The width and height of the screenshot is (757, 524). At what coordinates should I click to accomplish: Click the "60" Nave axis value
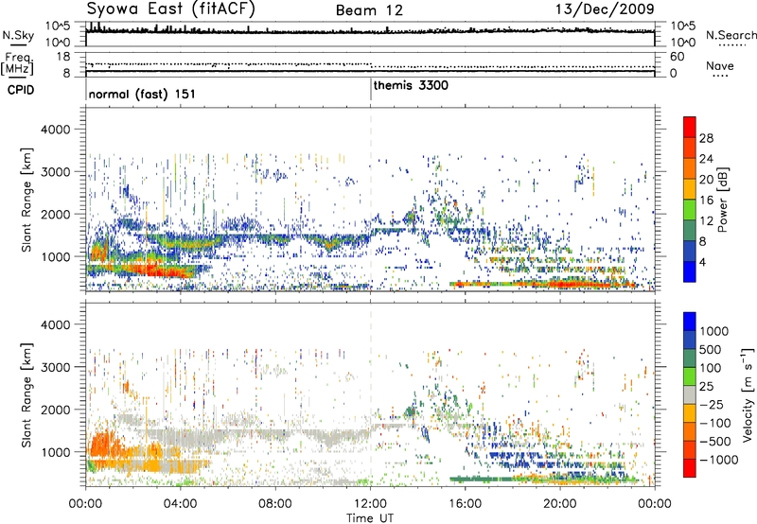point(678,57)
